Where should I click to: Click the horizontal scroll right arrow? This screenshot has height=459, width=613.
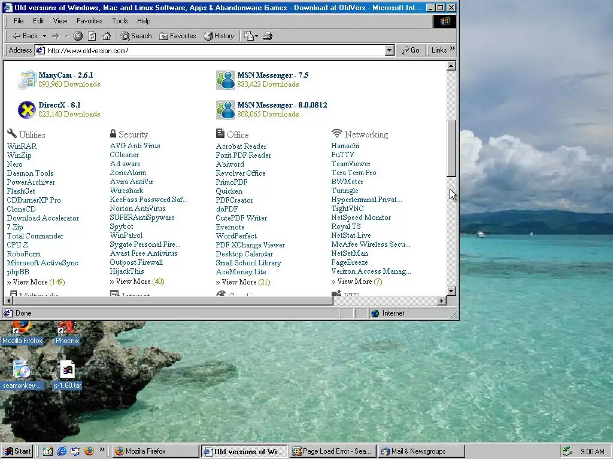click(x=442, y=301)
